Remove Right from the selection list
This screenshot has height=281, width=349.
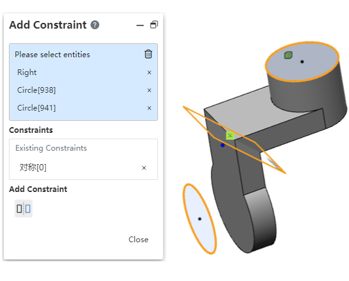pos(150,72)
